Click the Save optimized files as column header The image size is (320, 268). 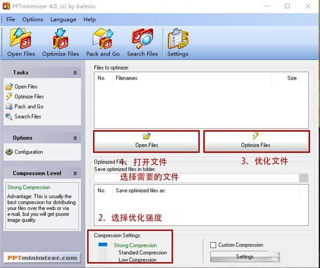tap(206, 191)
